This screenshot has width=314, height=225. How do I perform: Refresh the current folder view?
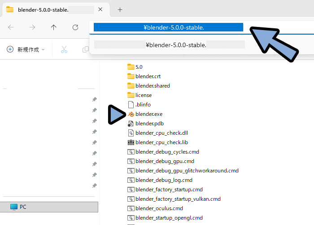click(x=75, y=27)
